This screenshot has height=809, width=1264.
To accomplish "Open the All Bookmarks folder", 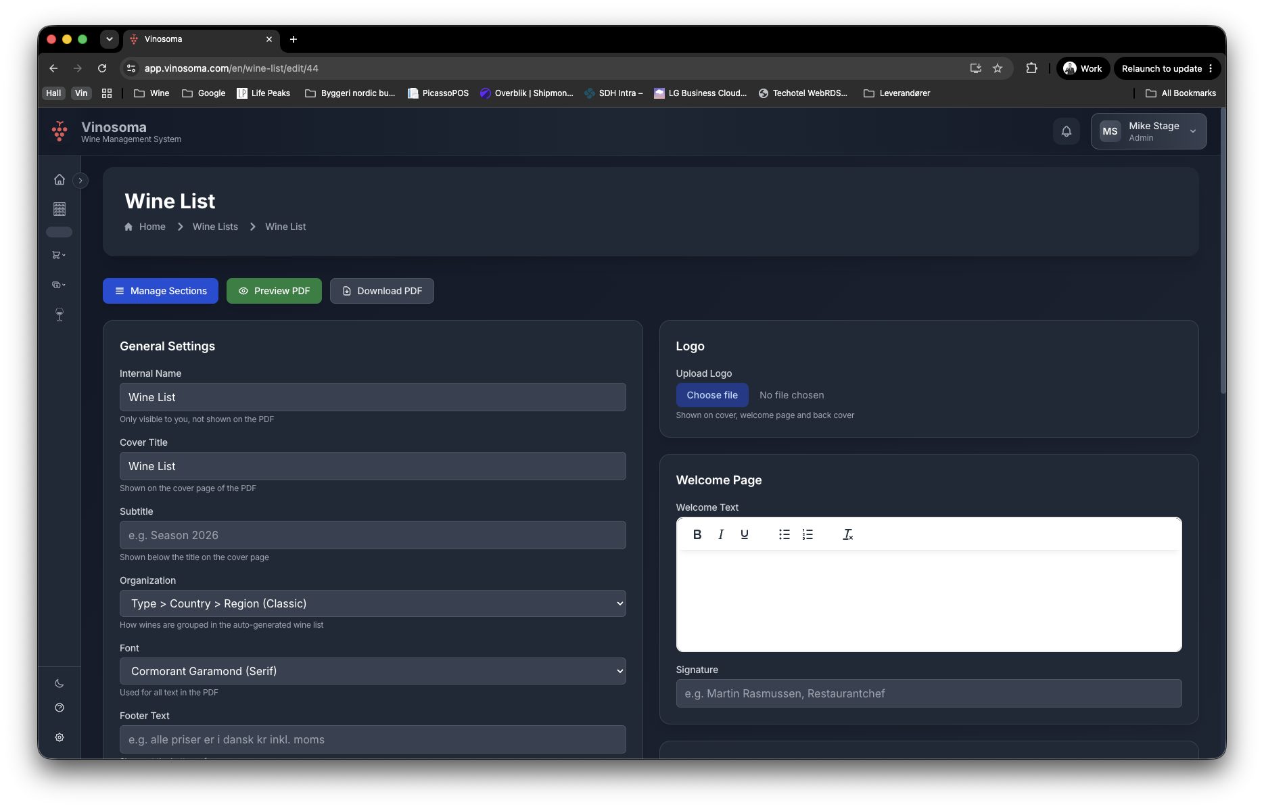I will pyautogui.click(x=1181, y=93).
